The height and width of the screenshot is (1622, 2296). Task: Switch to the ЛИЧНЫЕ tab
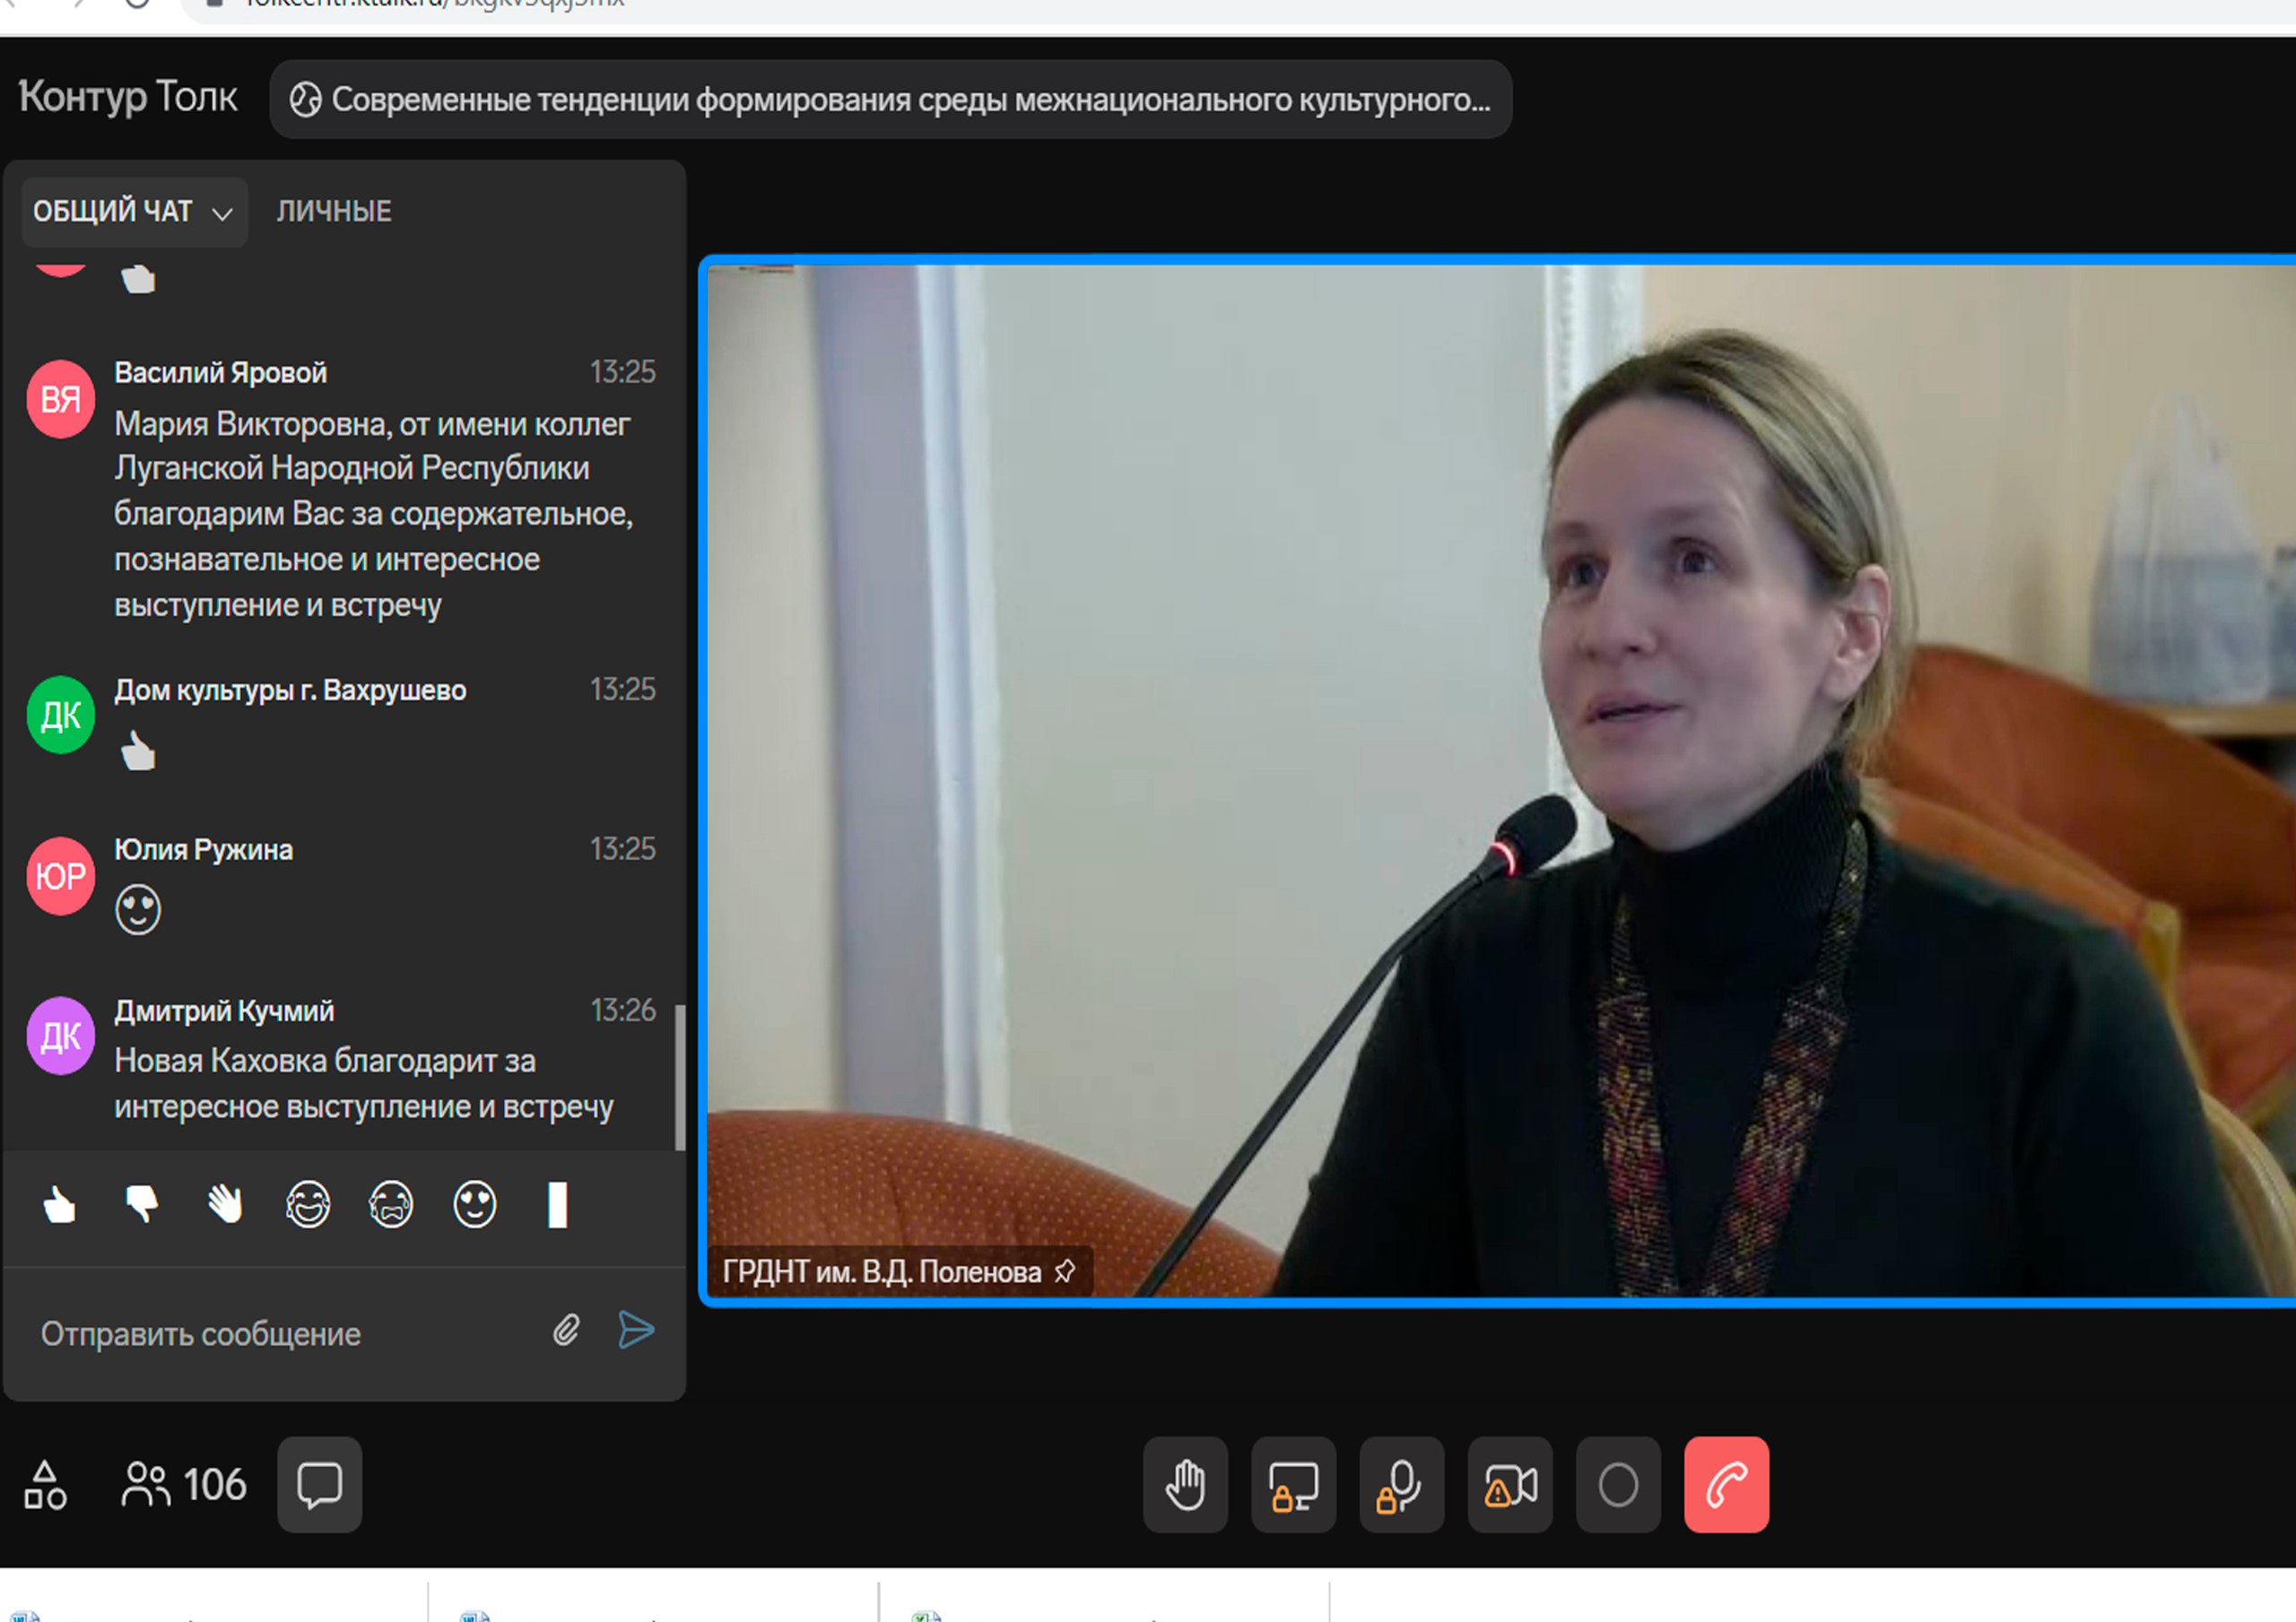[334, 212]
